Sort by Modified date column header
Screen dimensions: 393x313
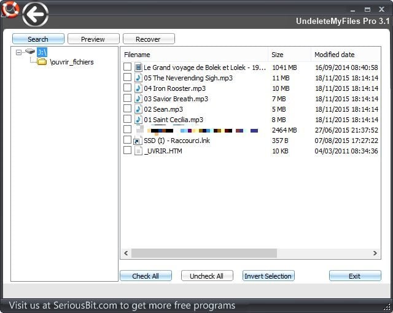pyautogui.click(x=345, y=55)
